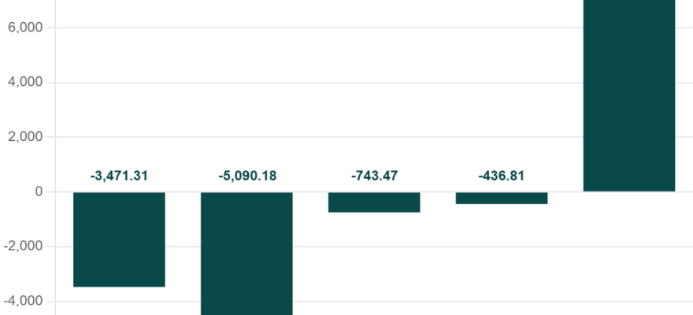Select the -436.81 data label text
The width and height of the screenshot is (693, 315).
coord(501,176)
